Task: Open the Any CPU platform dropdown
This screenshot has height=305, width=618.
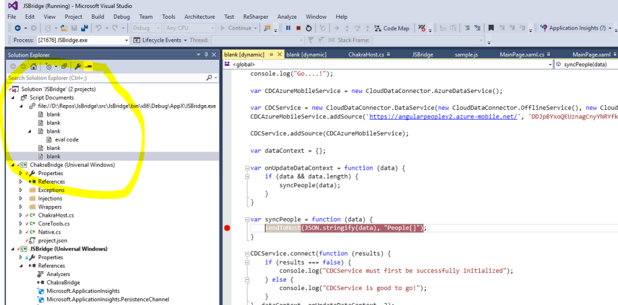Action: 190,28
